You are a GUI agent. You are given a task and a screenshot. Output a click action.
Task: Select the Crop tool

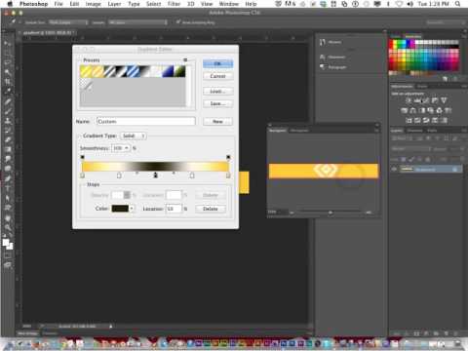[x=8, y=82]
